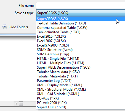Click the Hide Folders text button
Viewport: 125px width, 111px height.
pyautogui.click(x=18, y=27)
